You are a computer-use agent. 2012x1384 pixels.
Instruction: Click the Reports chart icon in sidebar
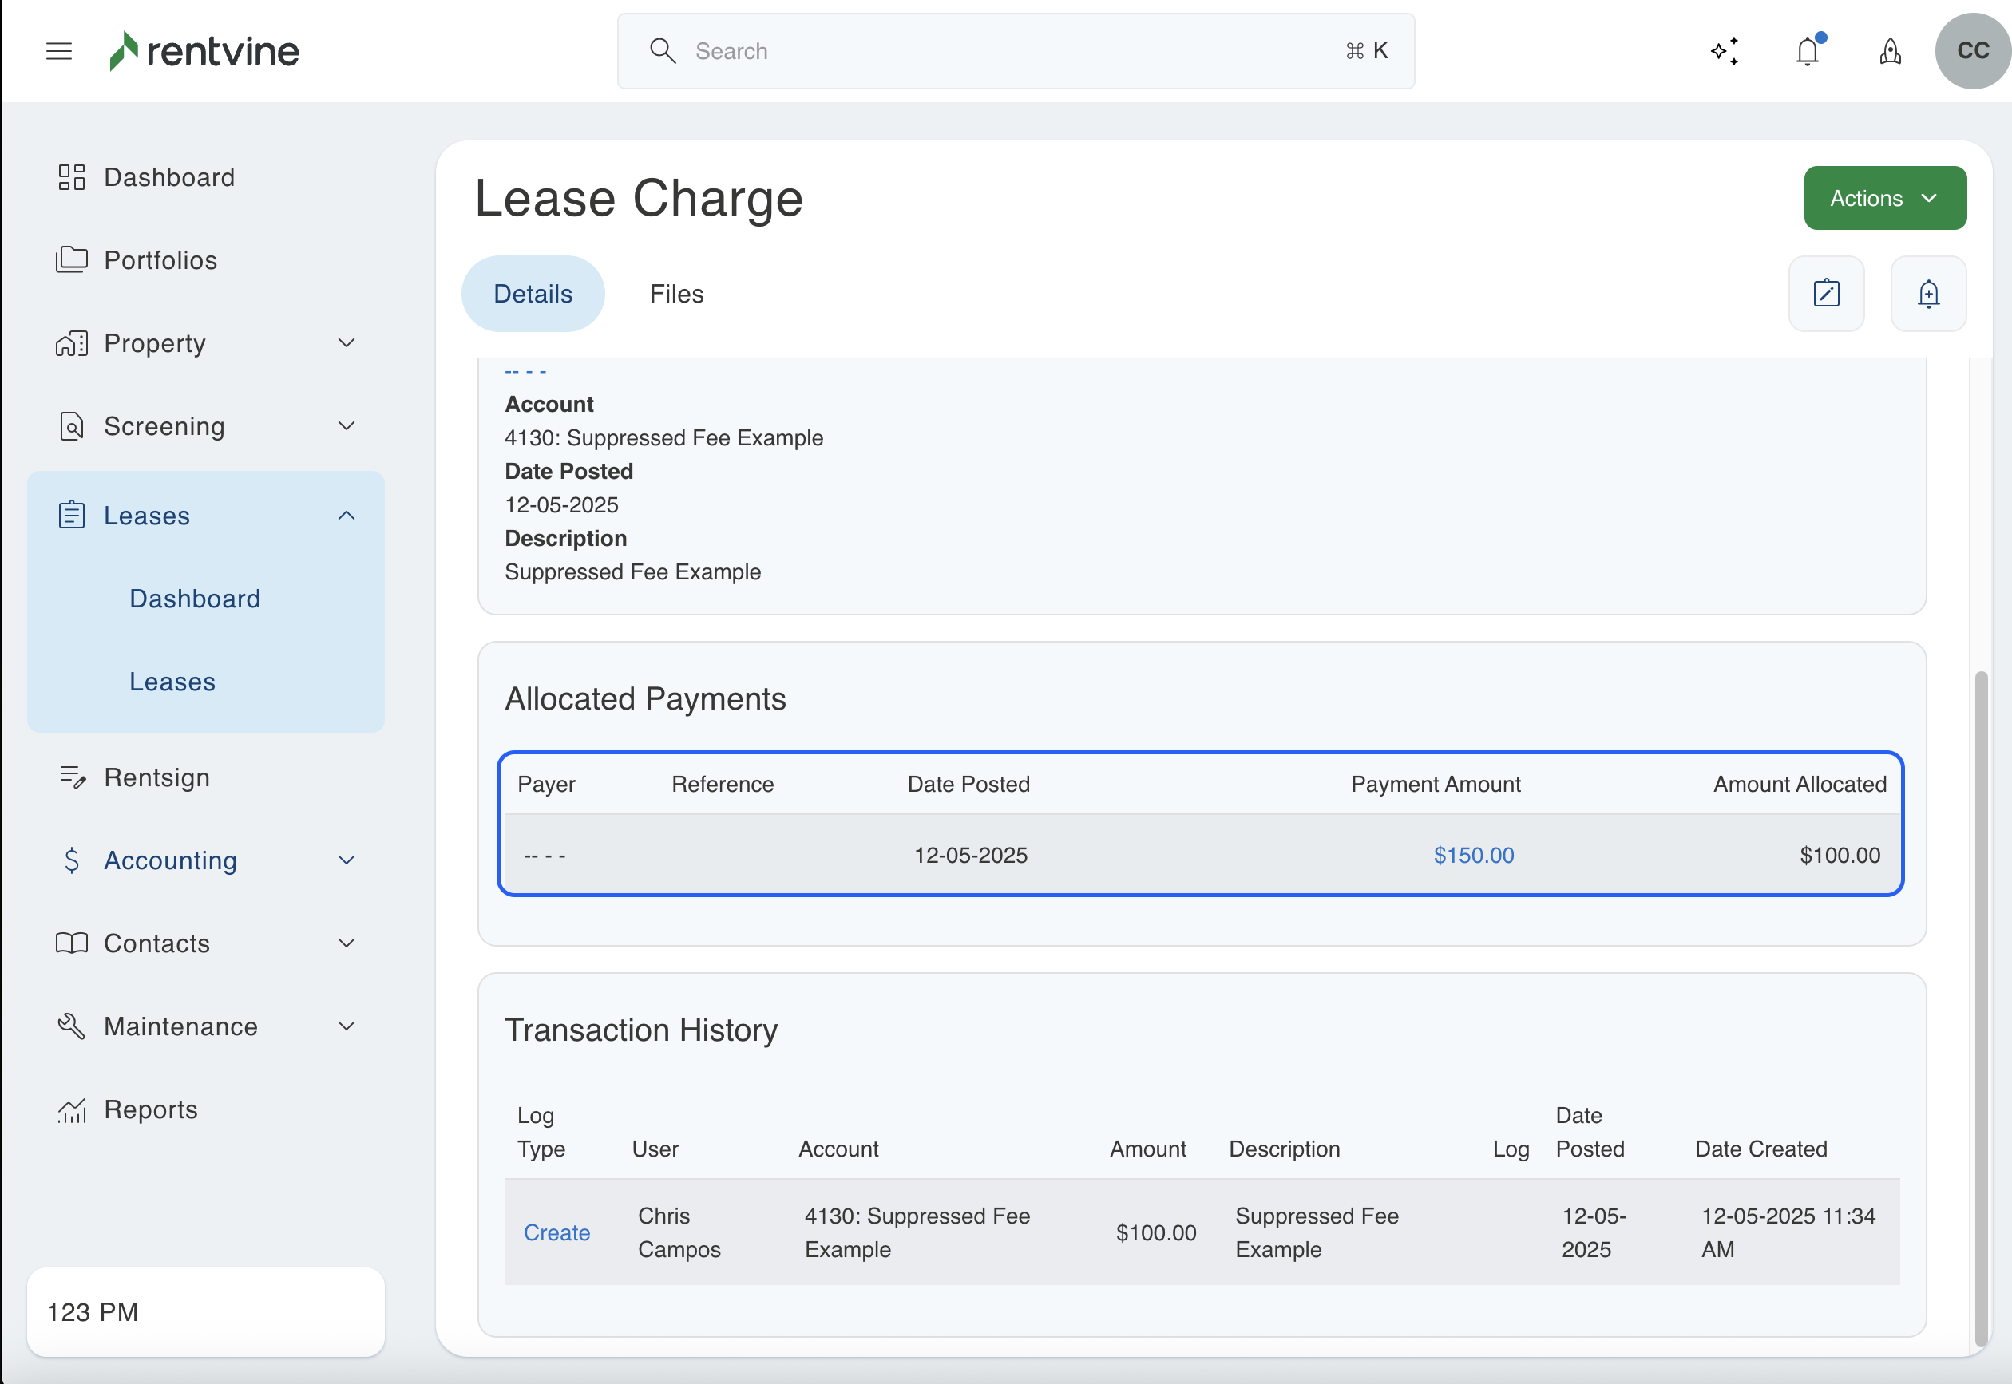tap(72, 1110)
